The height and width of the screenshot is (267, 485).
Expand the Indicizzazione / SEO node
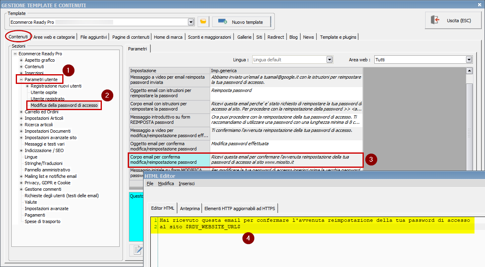click(x=21, y=150)
